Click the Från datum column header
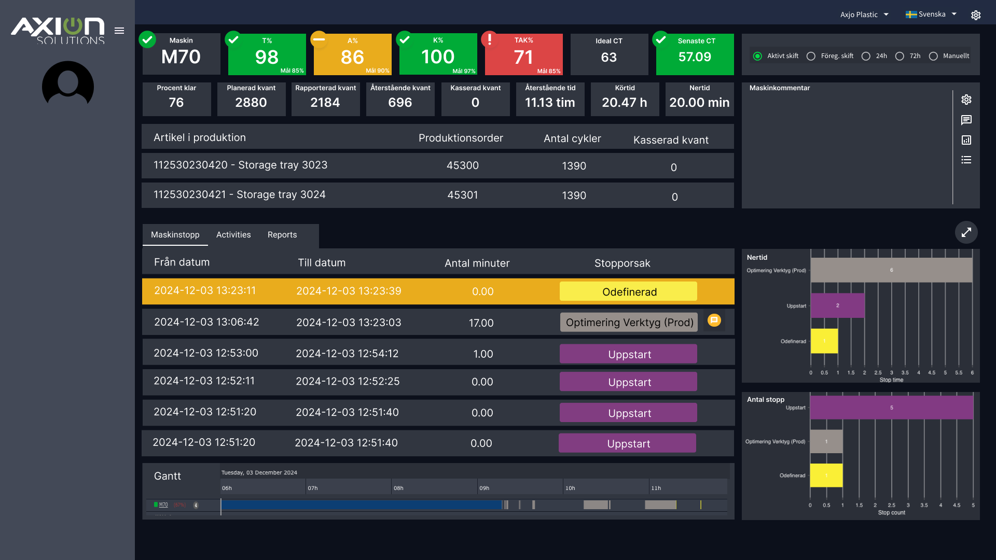996x560 pixels. click(182, 262)
